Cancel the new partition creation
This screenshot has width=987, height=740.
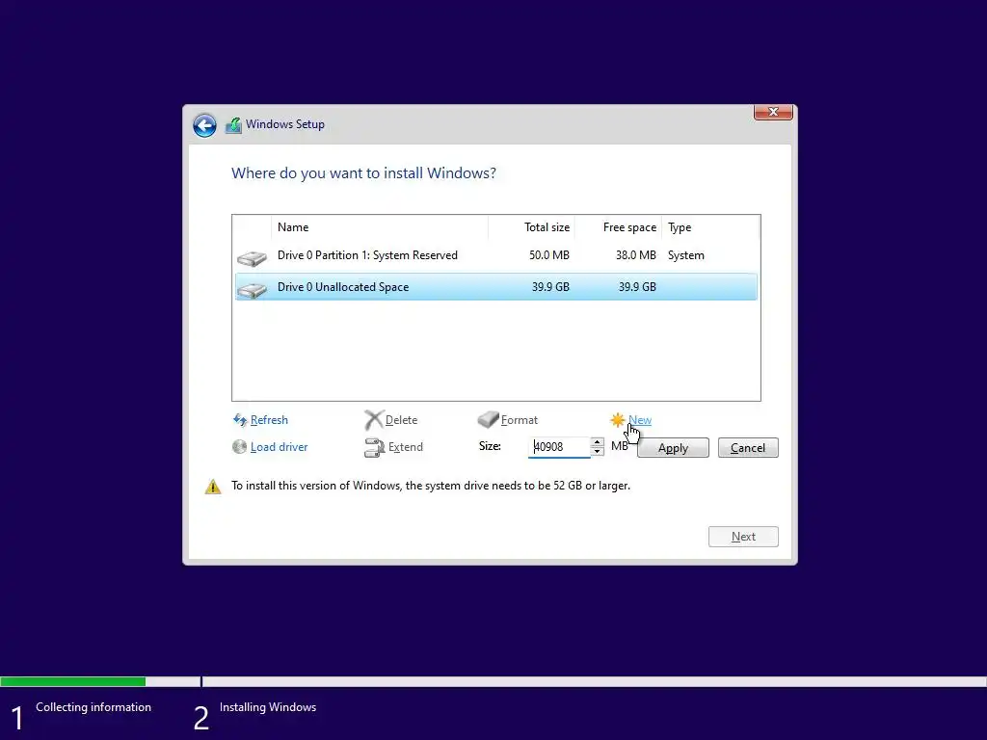(x=748, y=448)
